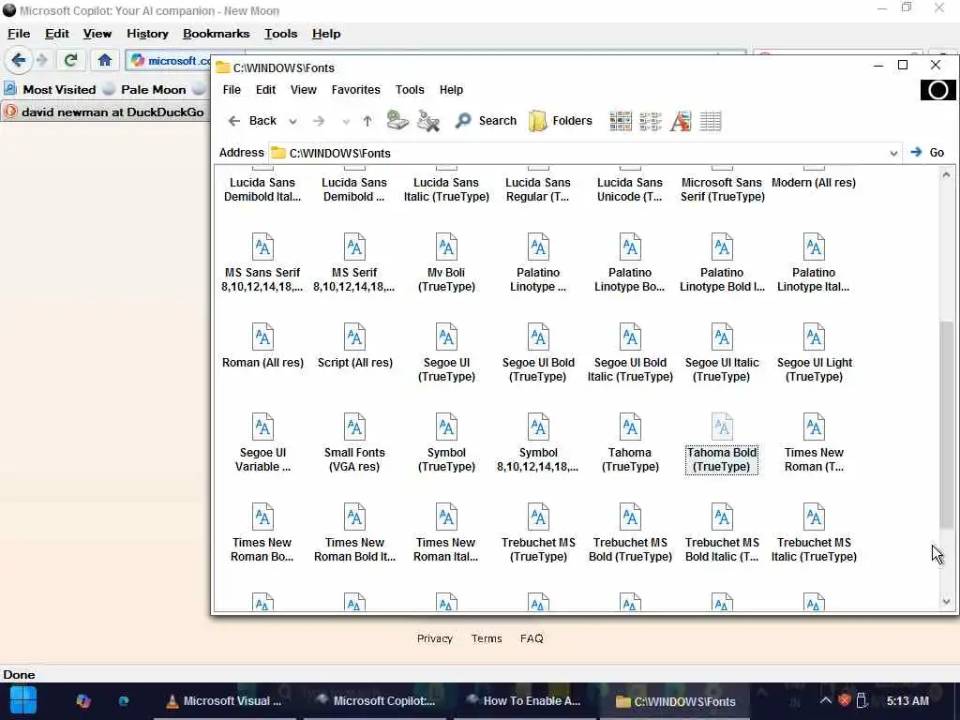Switch to Large Icons view
Image resolution: width=960 pixels, height=720 pixels.
tap(621, 121)
